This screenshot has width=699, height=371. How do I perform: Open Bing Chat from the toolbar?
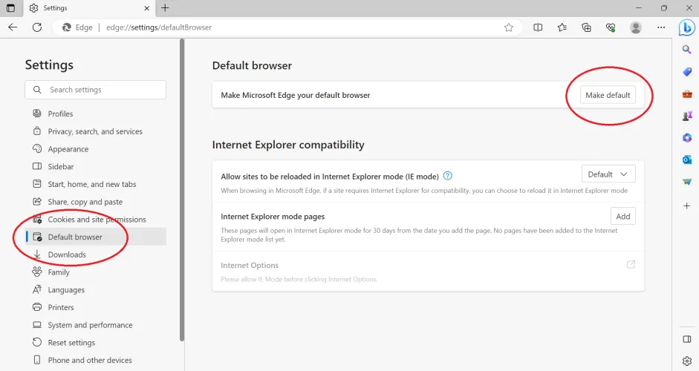(687, 27)
